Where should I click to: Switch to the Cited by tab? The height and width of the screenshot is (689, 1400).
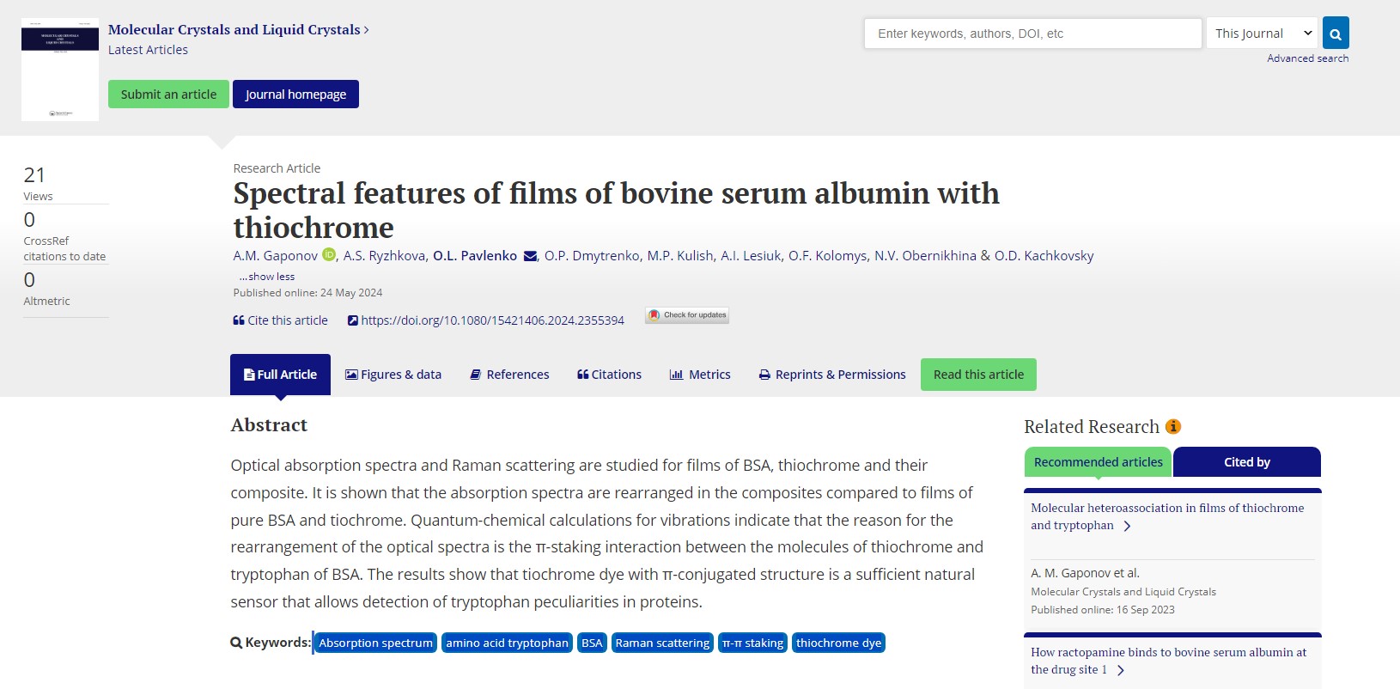coord(1247,462)
